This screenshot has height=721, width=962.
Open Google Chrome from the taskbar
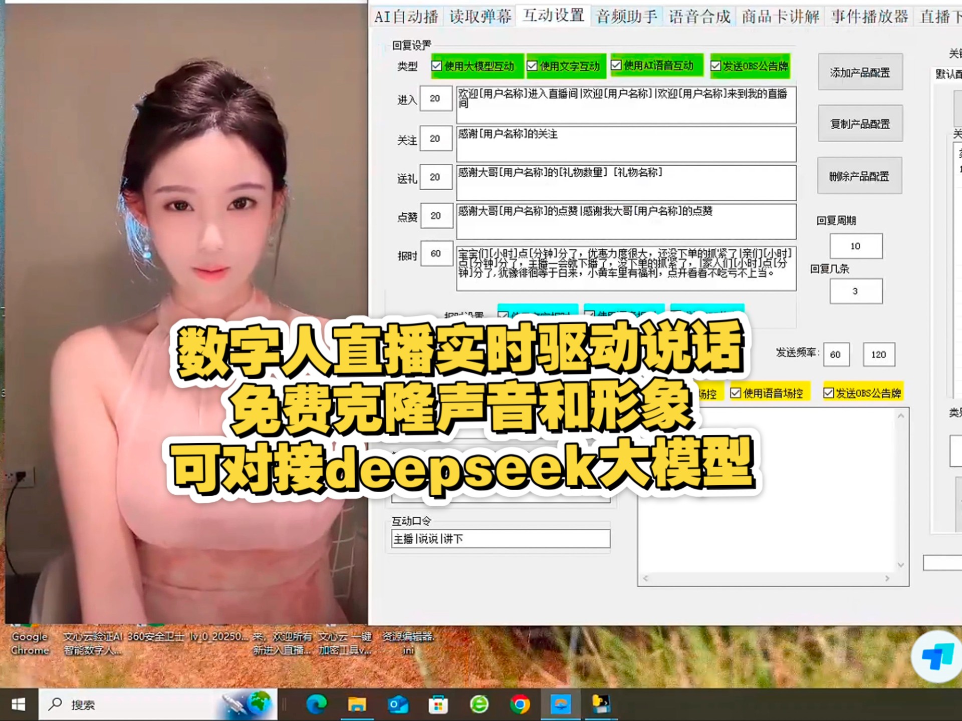pos(520,704)
